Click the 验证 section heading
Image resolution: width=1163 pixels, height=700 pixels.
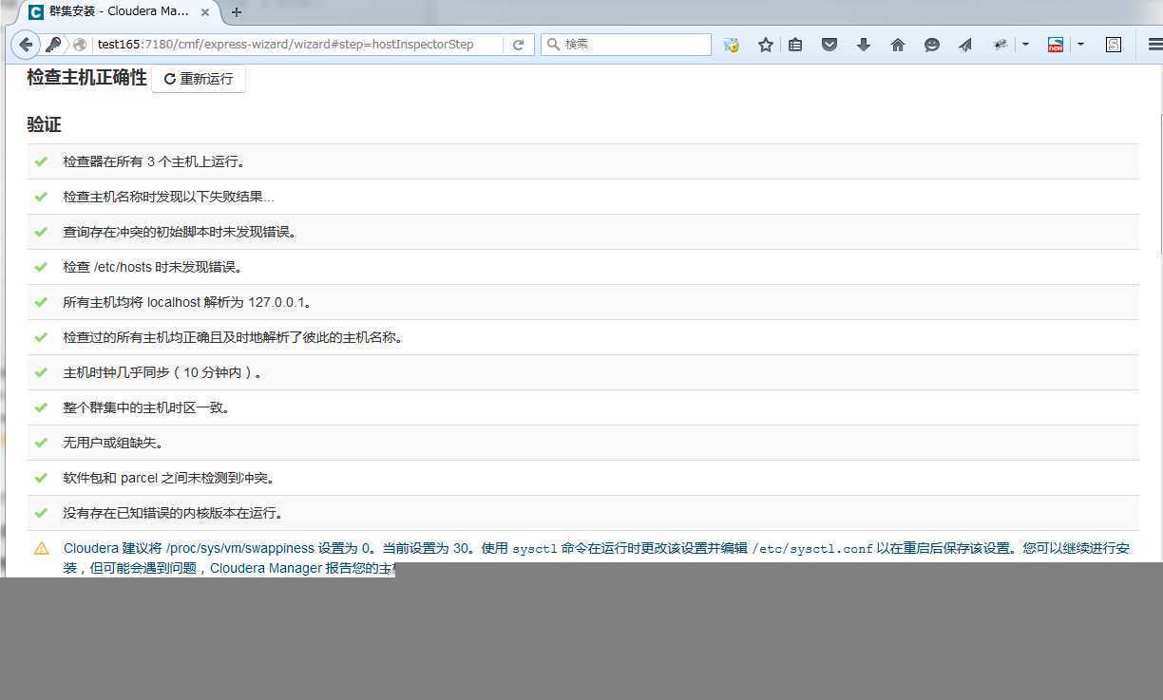pos(44,125)
